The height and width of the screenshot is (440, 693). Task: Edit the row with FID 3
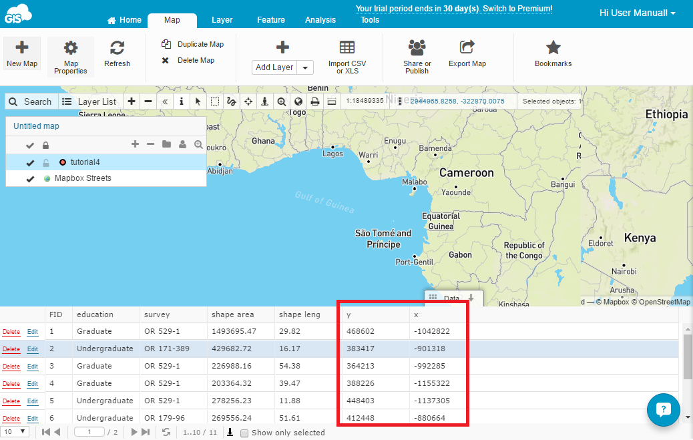(33, 367)
